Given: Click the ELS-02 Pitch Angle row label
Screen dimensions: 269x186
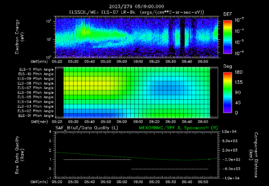Looking at the screenshot, I should pos(36,111).
